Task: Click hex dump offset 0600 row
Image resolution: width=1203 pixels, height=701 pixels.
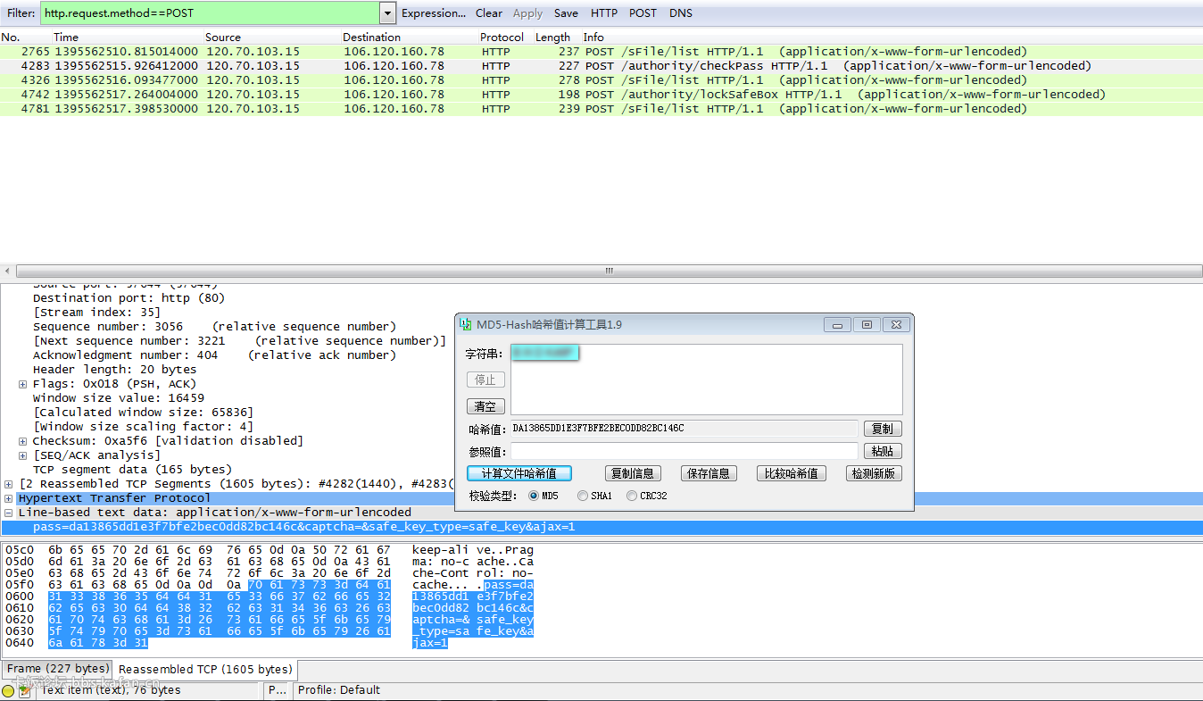Action: click(x=270, y=597)
